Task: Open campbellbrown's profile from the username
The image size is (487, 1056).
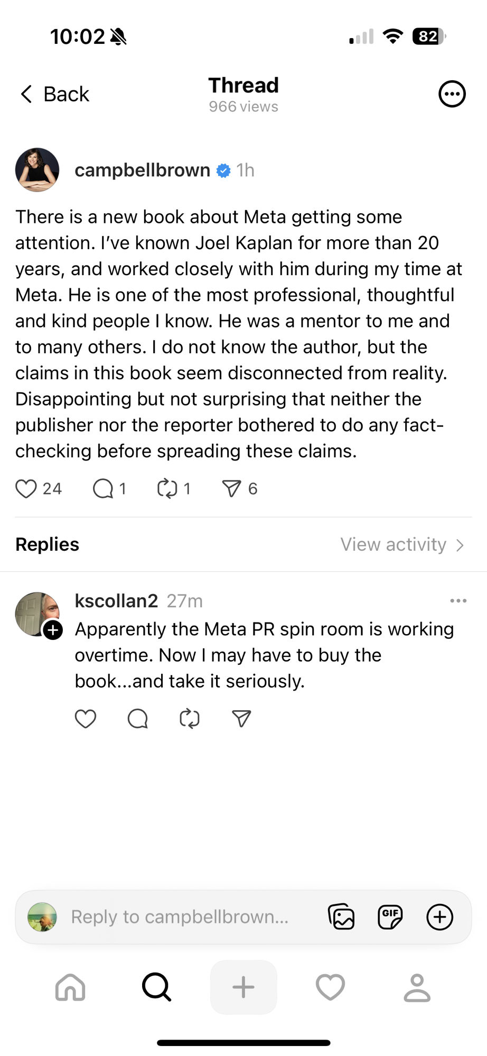Action: click(142, 170)
